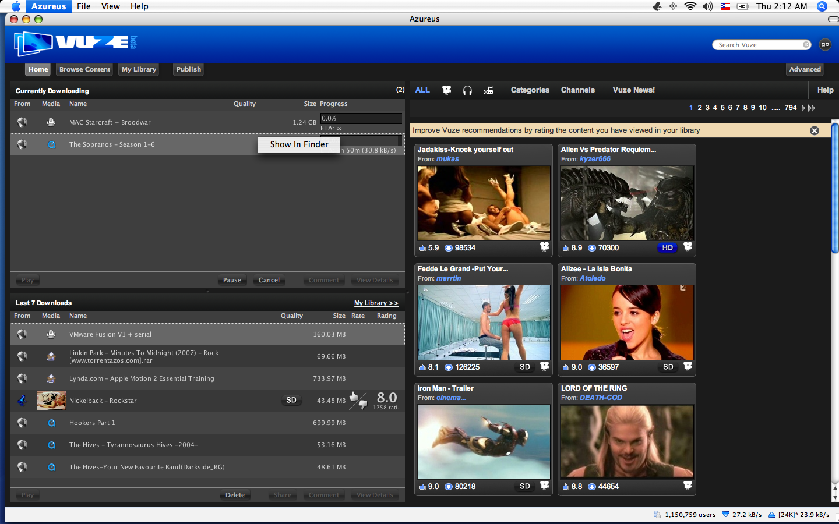Open the Publish tab
The width and height of the screenshot is (839, 524).
tap(189, 69)
